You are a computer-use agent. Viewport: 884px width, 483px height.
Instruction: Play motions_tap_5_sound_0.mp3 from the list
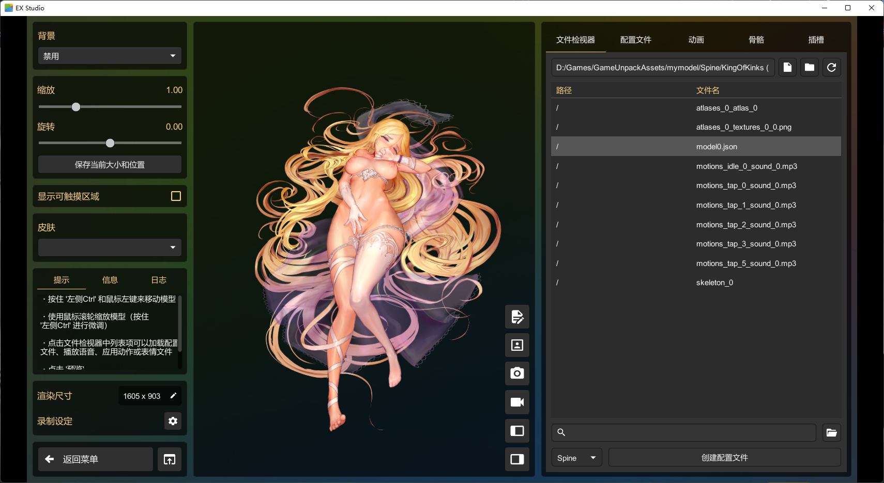point(696,263)
